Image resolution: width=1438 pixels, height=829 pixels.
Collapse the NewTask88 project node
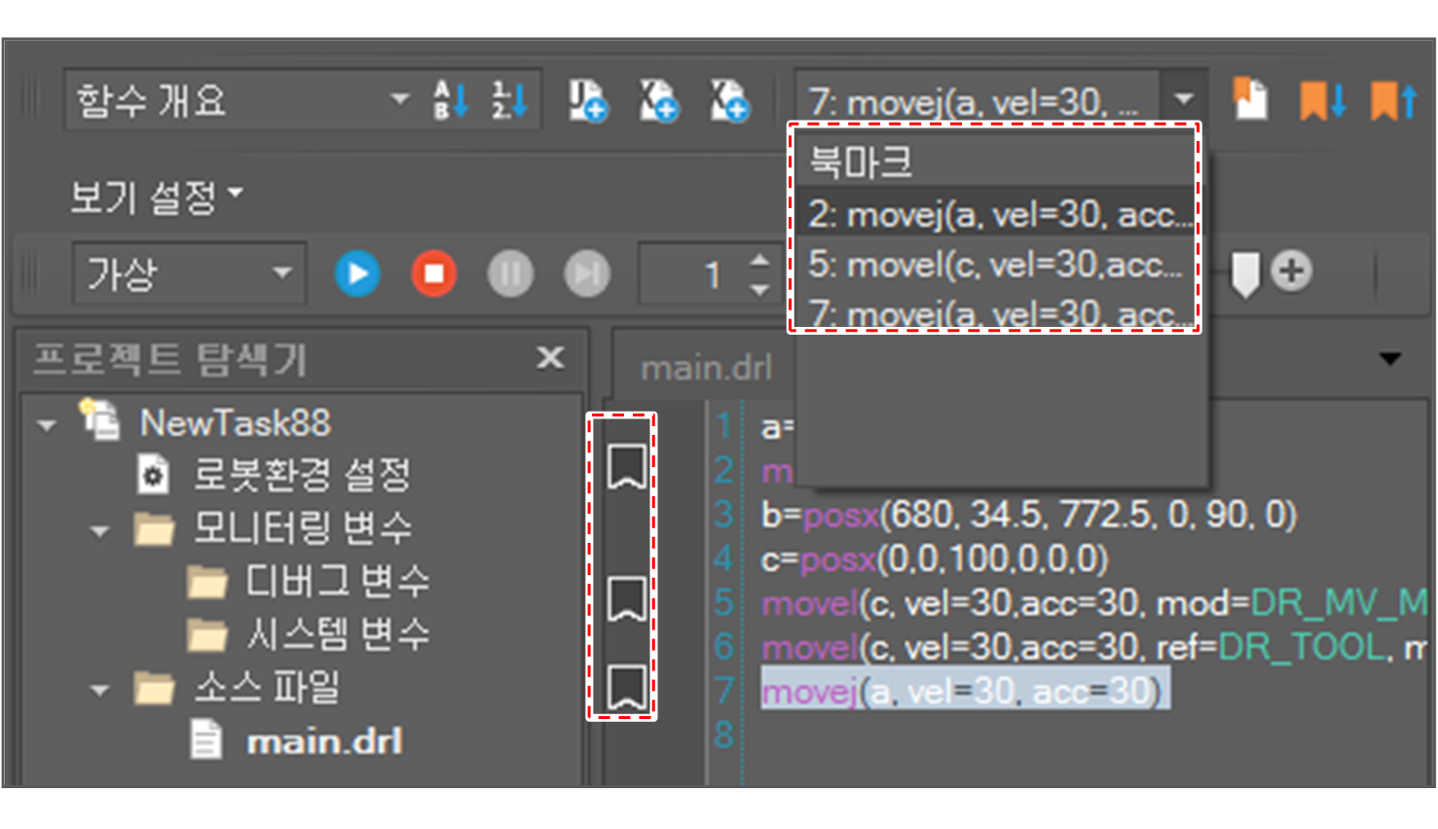click(x=46, y=425)
